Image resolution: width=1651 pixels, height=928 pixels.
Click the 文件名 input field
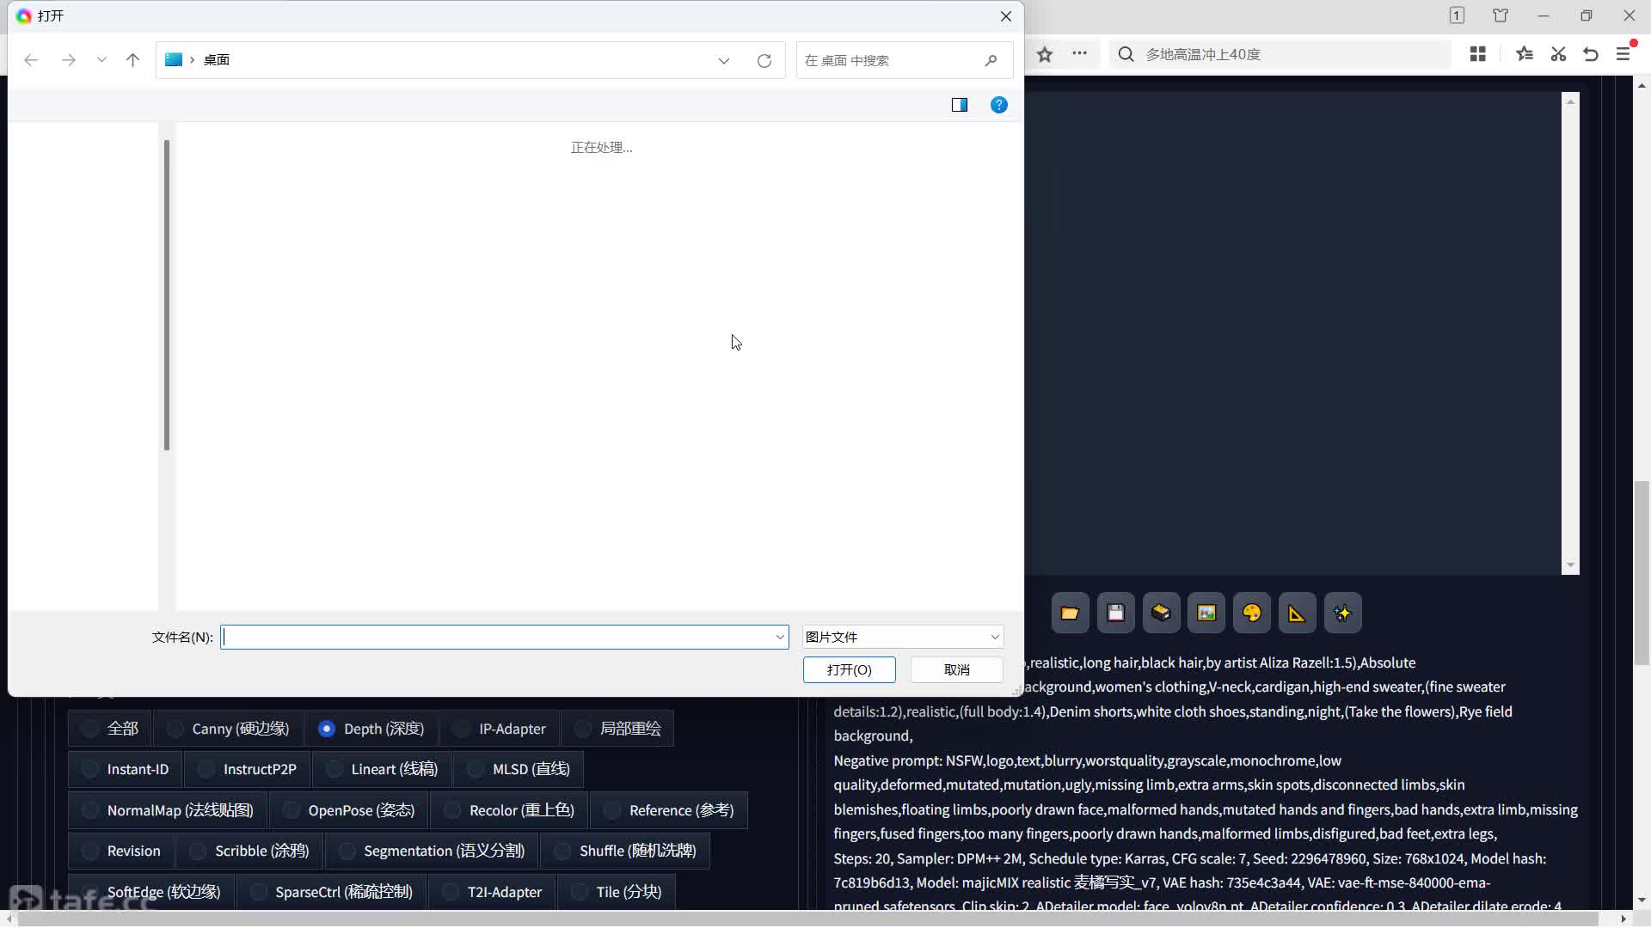tap(497, 637)
